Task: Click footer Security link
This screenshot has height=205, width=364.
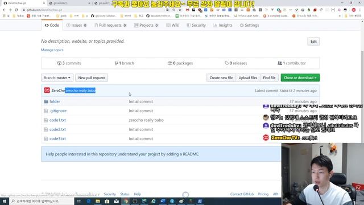Action: pyautogui.click(x=110, y=194)
